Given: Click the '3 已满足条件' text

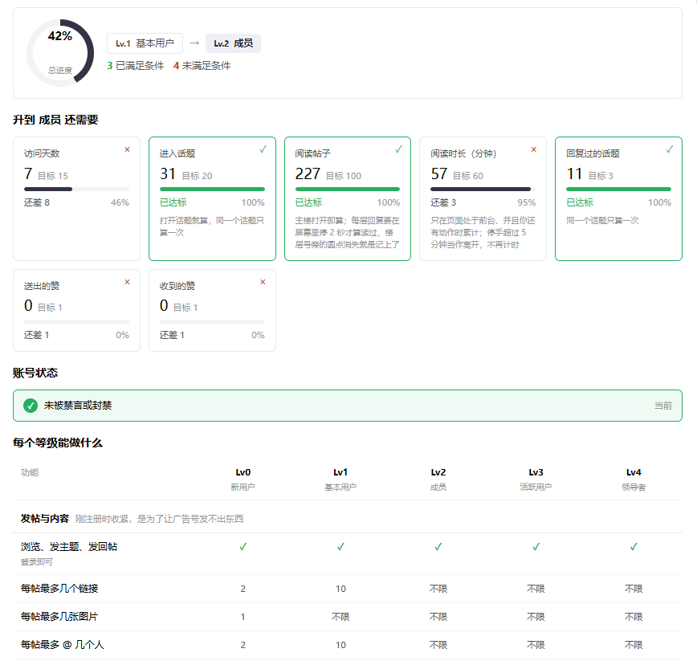Looking at the screenshot, I should coord(136,66).
